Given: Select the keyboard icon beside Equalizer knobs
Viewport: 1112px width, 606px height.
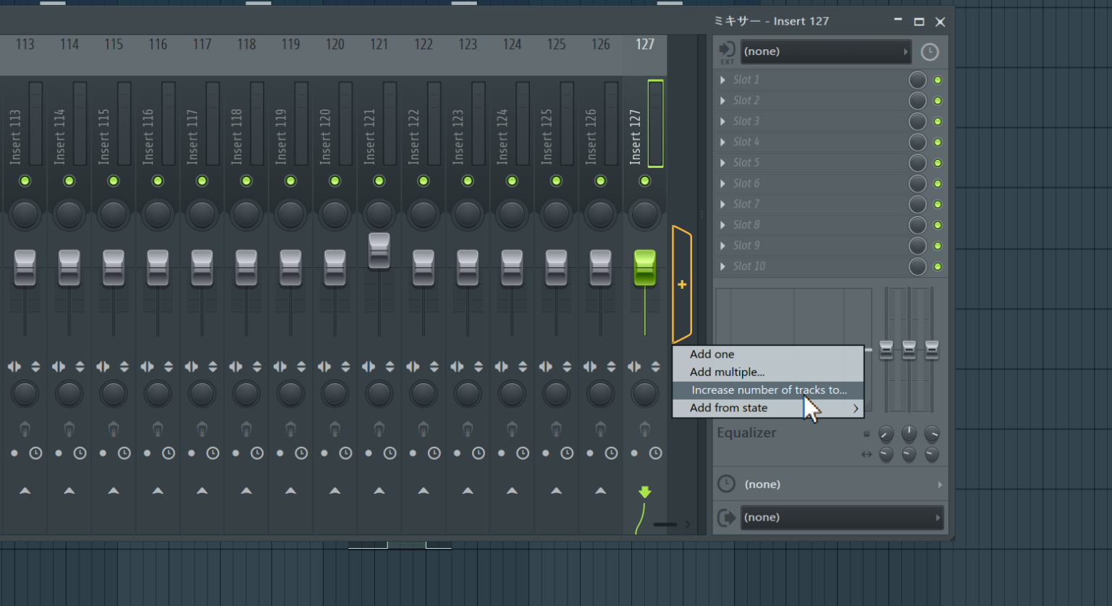Looking at the screenshot, I should tap(866, 433).
